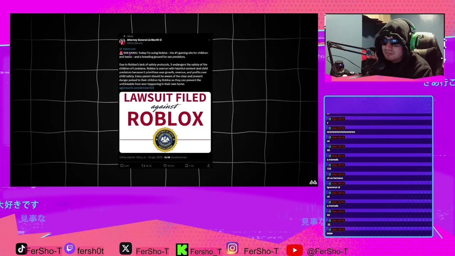Viewport: 455px width, 256px height.
Task: Click the fersh0t Twitch username text
Action: [x=90, y=251]
